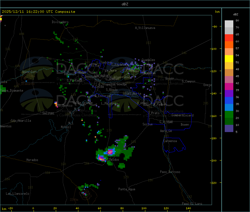Click the Paso_El_Loro label
This screenshot has width=250, height=212.
192,204
